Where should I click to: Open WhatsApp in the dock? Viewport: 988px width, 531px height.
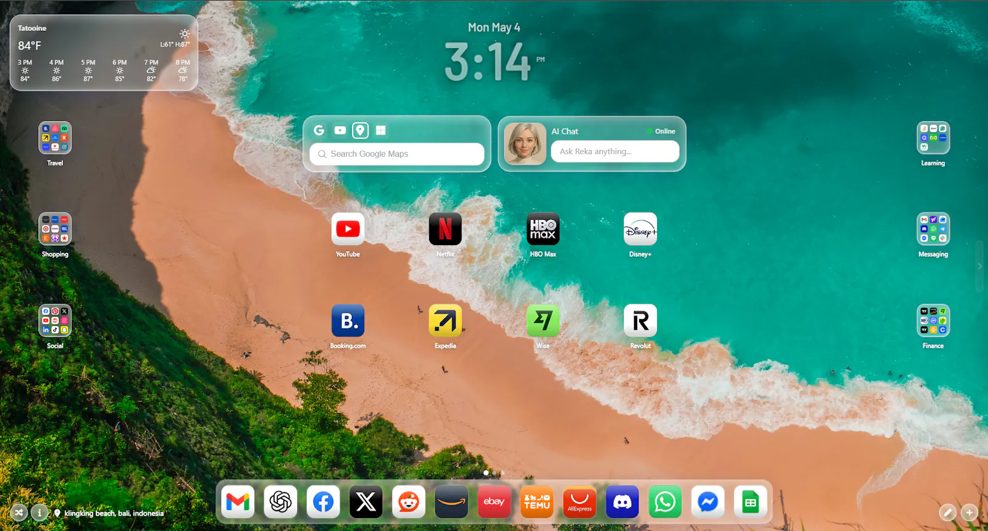tap(665, 502)
